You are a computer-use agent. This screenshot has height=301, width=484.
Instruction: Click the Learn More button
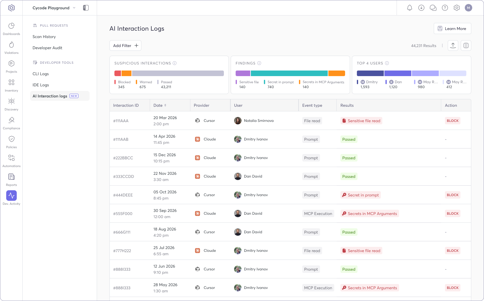[x=452, y=28]
